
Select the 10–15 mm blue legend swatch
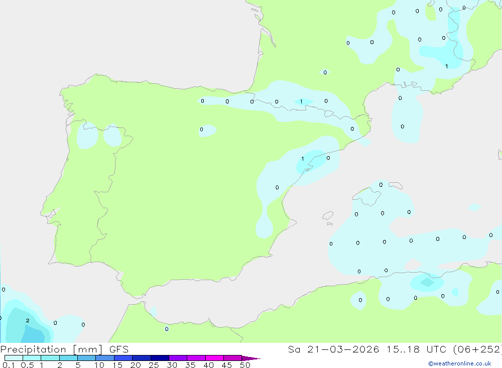pyautogui.click(x=105, y=358)
